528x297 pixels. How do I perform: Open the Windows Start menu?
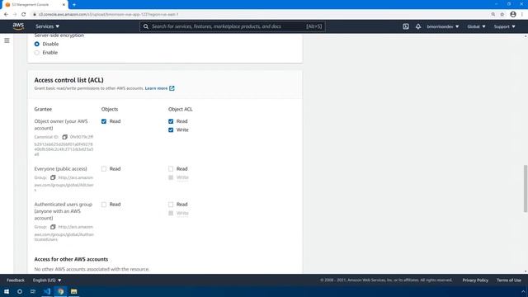[x=7, y=291]
